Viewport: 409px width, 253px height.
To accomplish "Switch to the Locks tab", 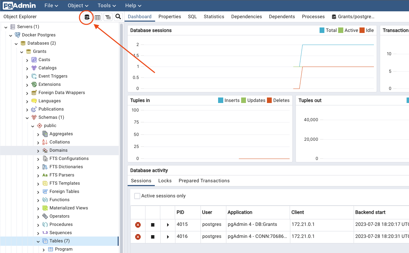I will click(165, 181).
